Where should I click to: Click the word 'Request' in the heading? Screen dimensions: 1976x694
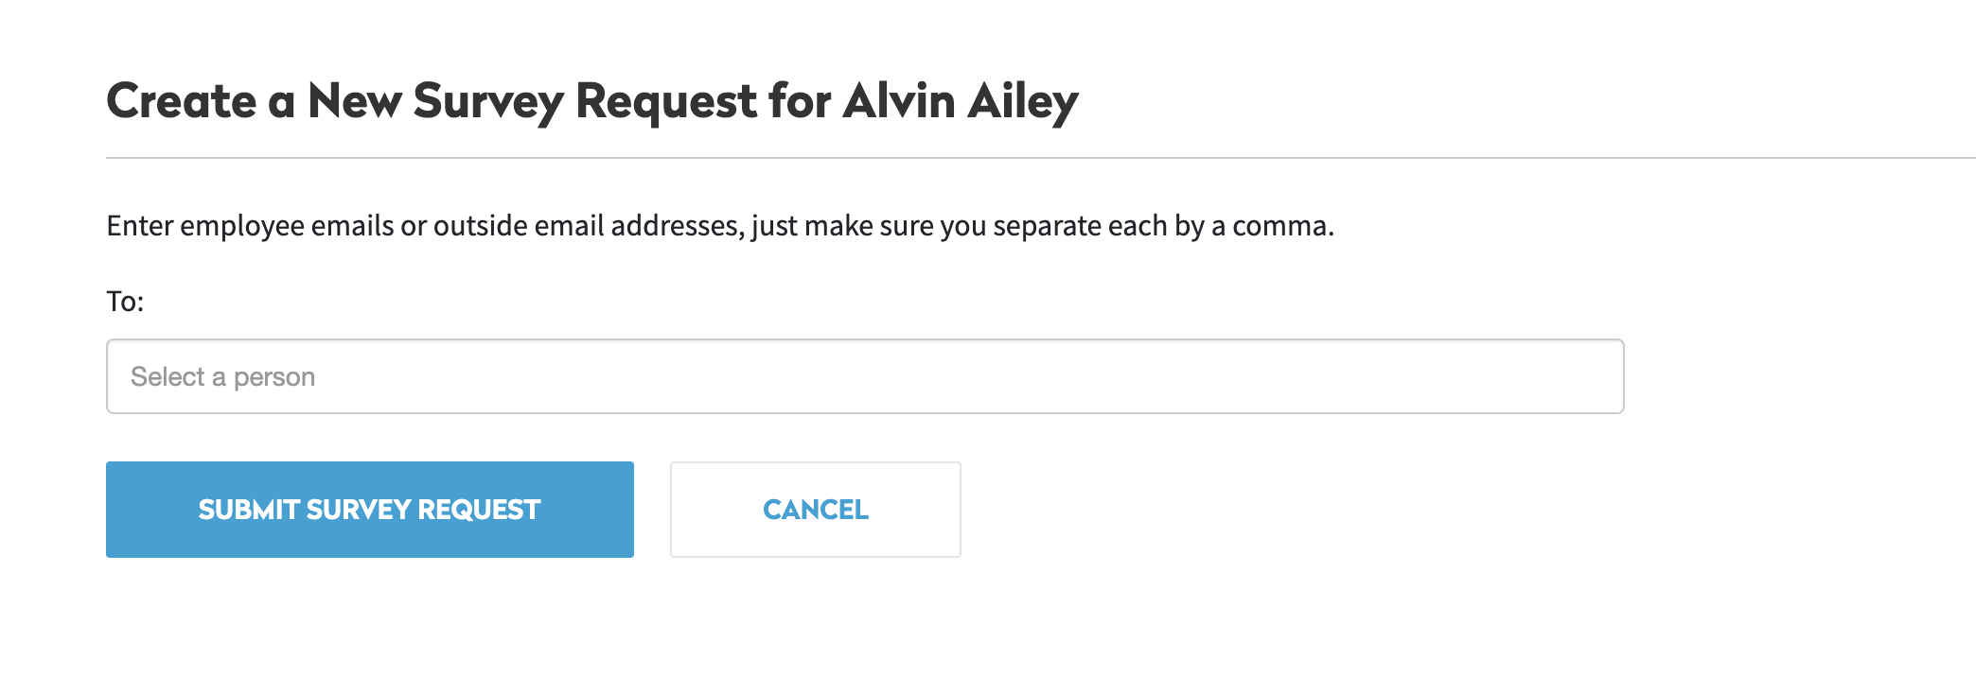(x=666, y=101)
